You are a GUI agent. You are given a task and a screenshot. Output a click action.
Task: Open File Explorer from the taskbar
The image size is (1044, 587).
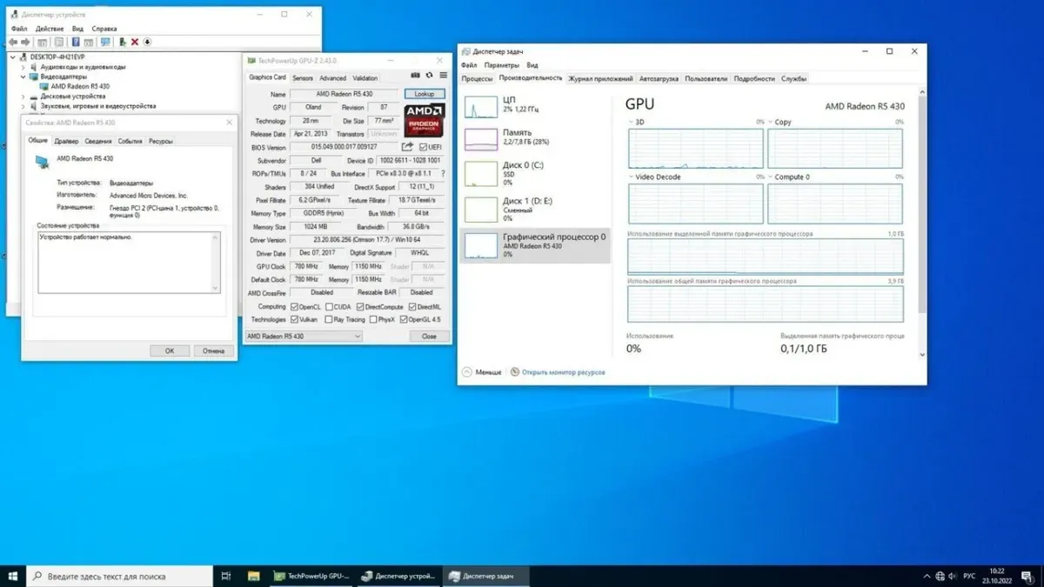point(253,576)
